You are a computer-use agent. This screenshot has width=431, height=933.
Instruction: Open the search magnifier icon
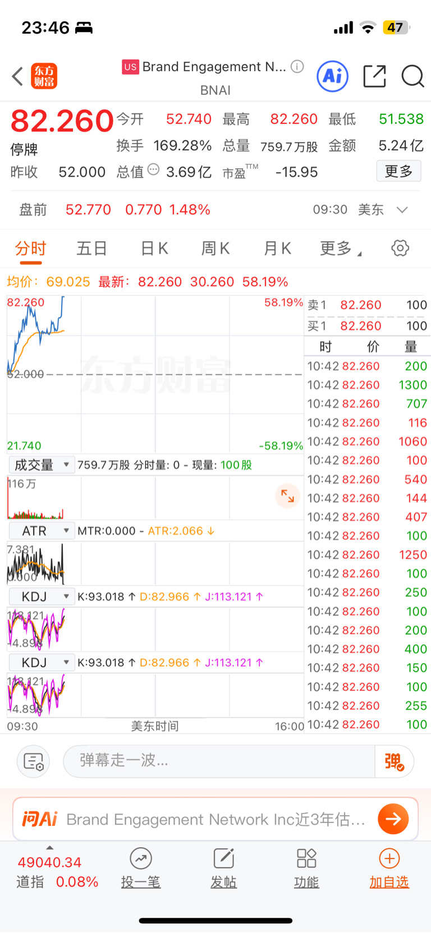click(x=412, y=76)
